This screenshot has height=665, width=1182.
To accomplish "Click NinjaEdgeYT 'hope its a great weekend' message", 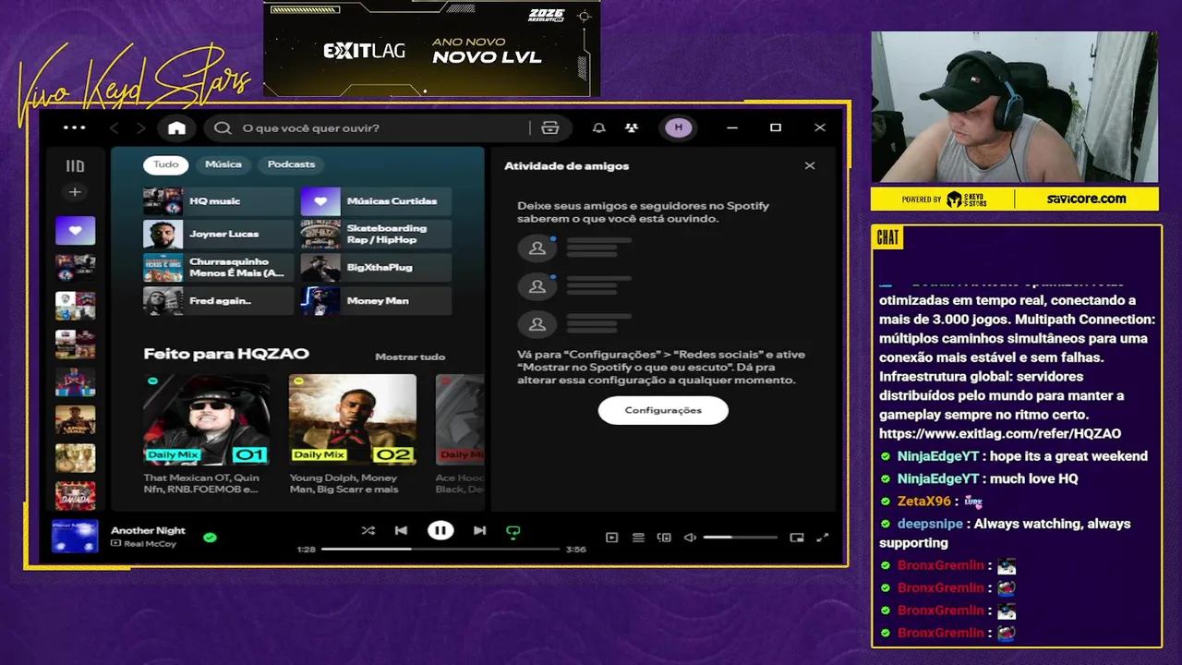I will click(1068, 456).
